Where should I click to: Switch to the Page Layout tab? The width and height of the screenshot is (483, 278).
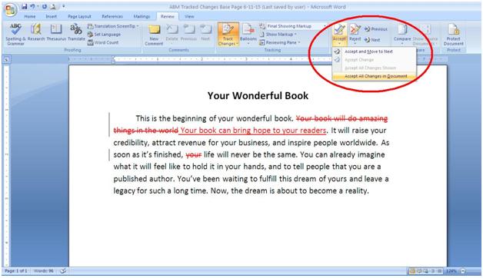pos(79,16)
